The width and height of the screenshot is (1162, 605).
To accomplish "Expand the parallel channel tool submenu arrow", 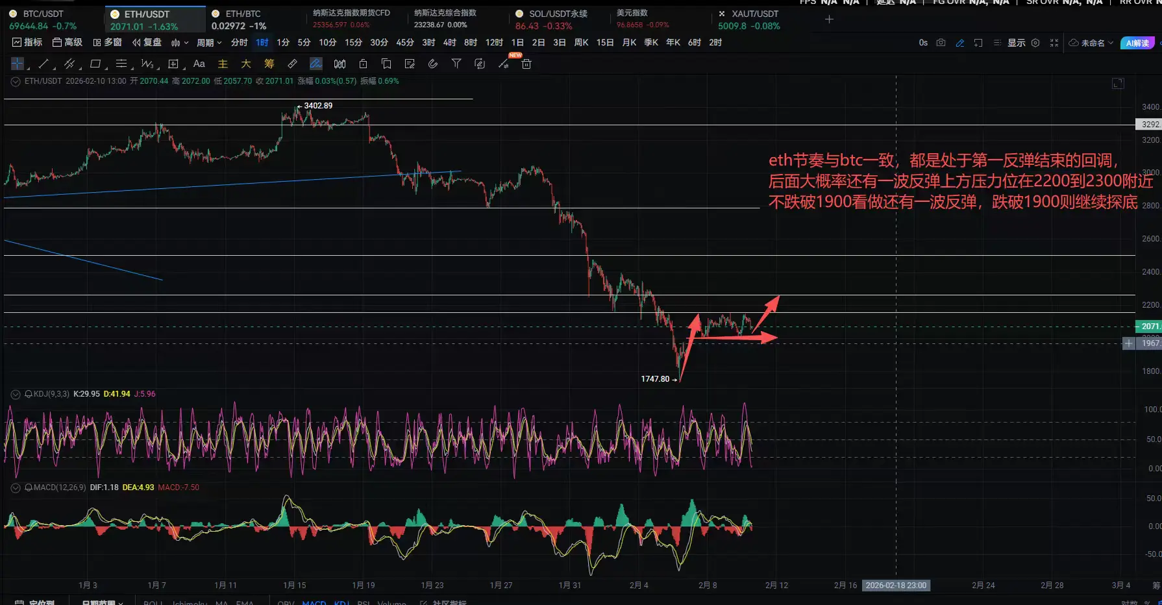I will coord(79,68).
